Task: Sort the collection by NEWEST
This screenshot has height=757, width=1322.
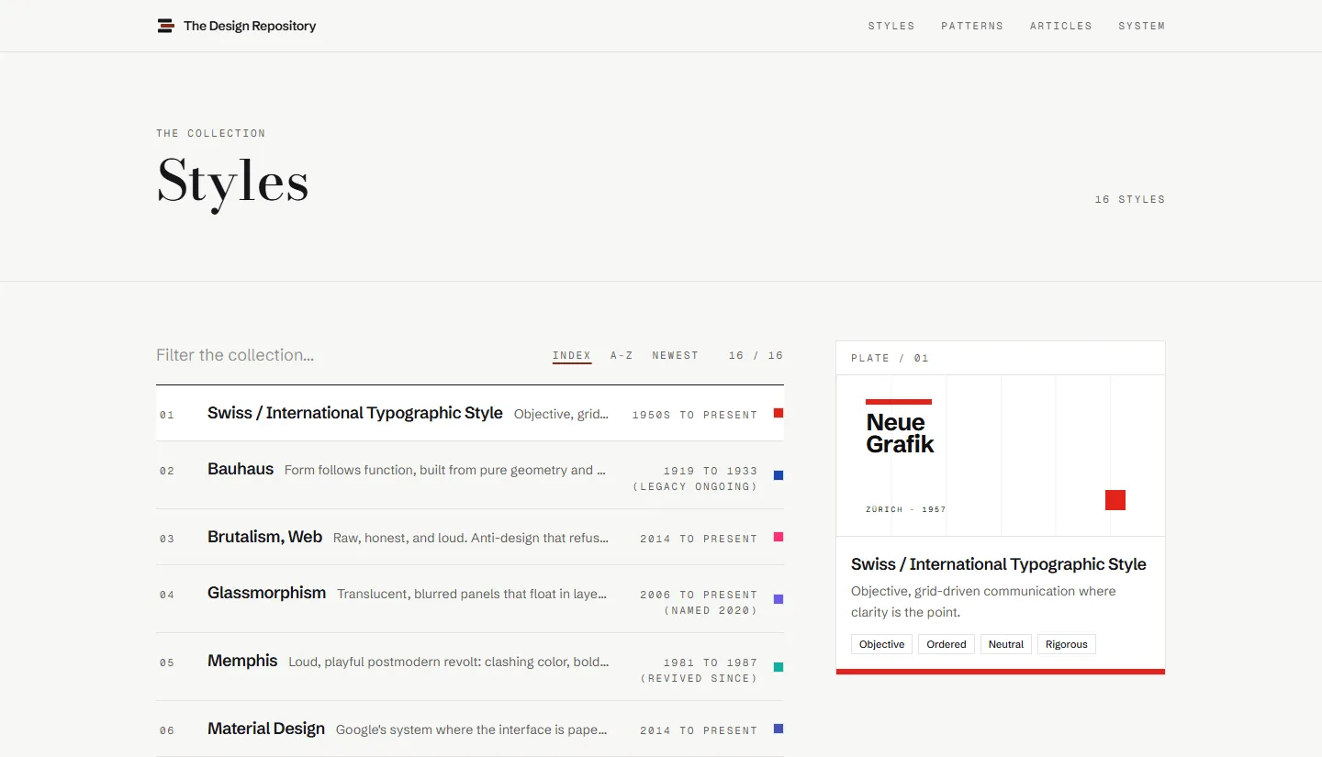Action: pyautogui.click(x=676, y=355)
